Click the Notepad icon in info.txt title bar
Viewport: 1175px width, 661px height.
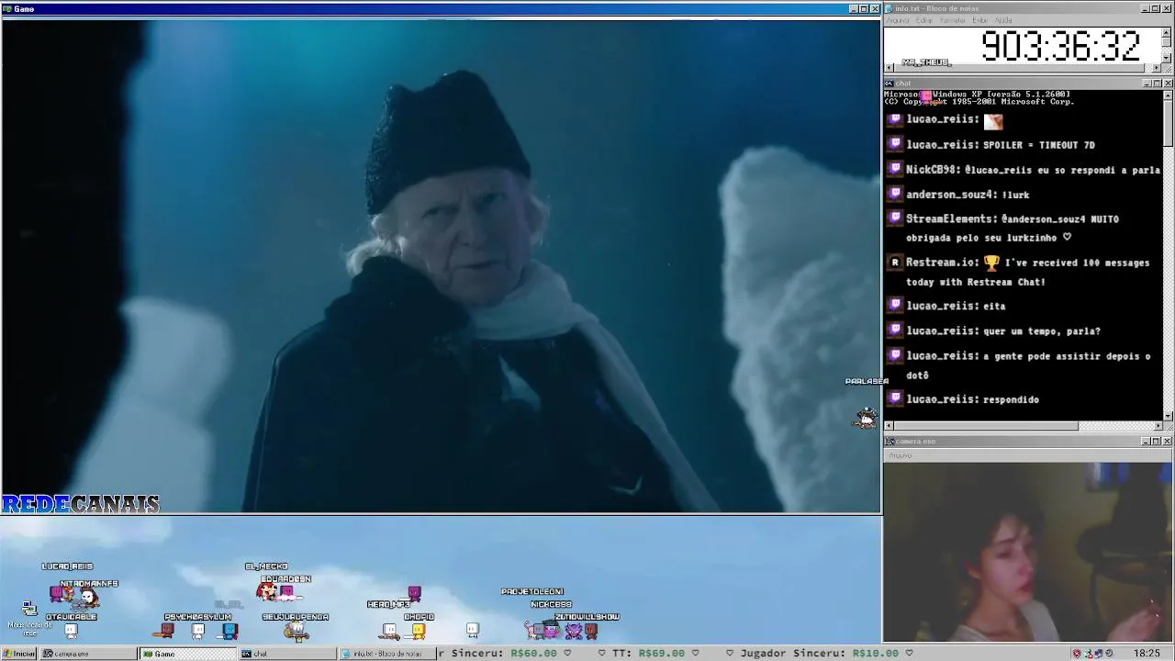[x=890, y=8]
